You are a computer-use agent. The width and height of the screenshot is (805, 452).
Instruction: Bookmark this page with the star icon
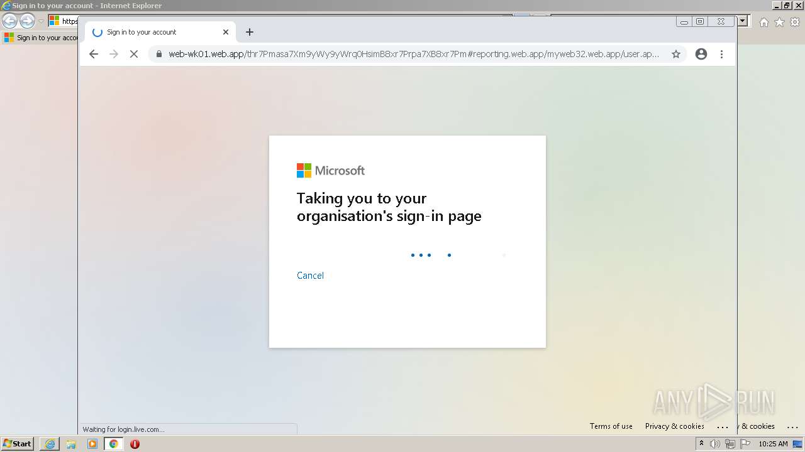676,54
